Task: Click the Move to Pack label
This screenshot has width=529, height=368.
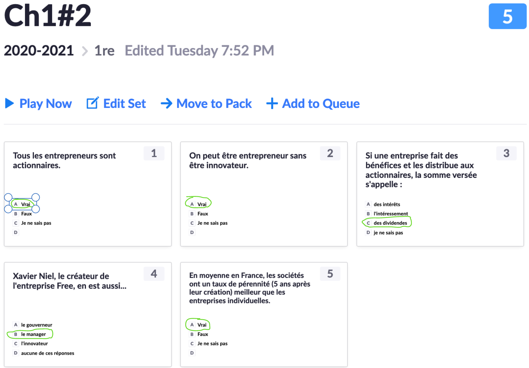Action: coord(214,103)
